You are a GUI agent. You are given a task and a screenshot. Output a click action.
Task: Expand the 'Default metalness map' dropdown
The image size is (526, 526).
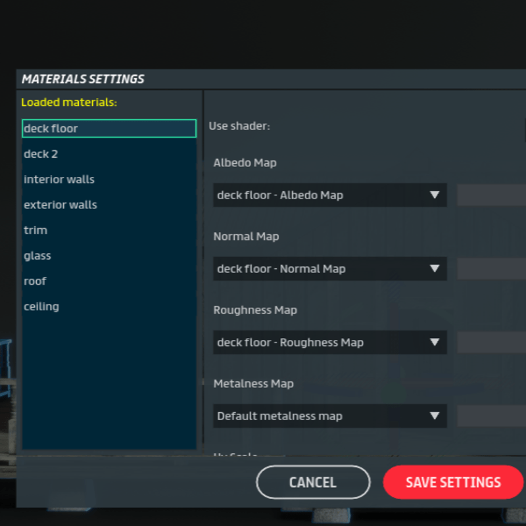pyautogui.click(x=329, y=416)
